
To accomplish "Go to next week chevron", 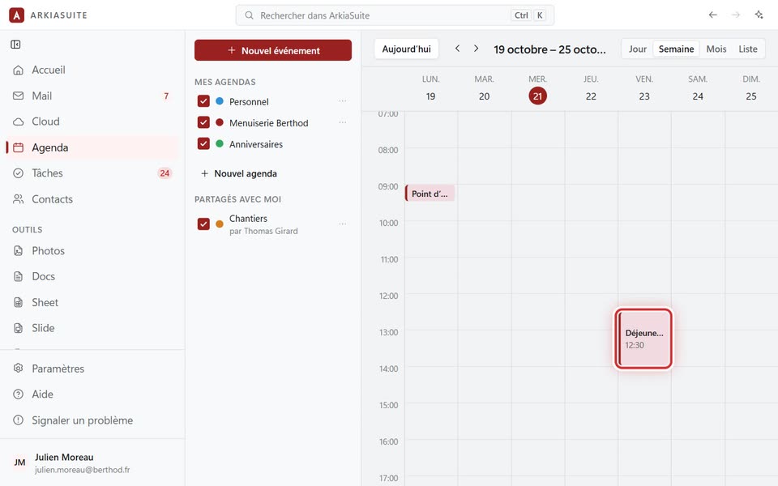I will (x=477, y=49).
